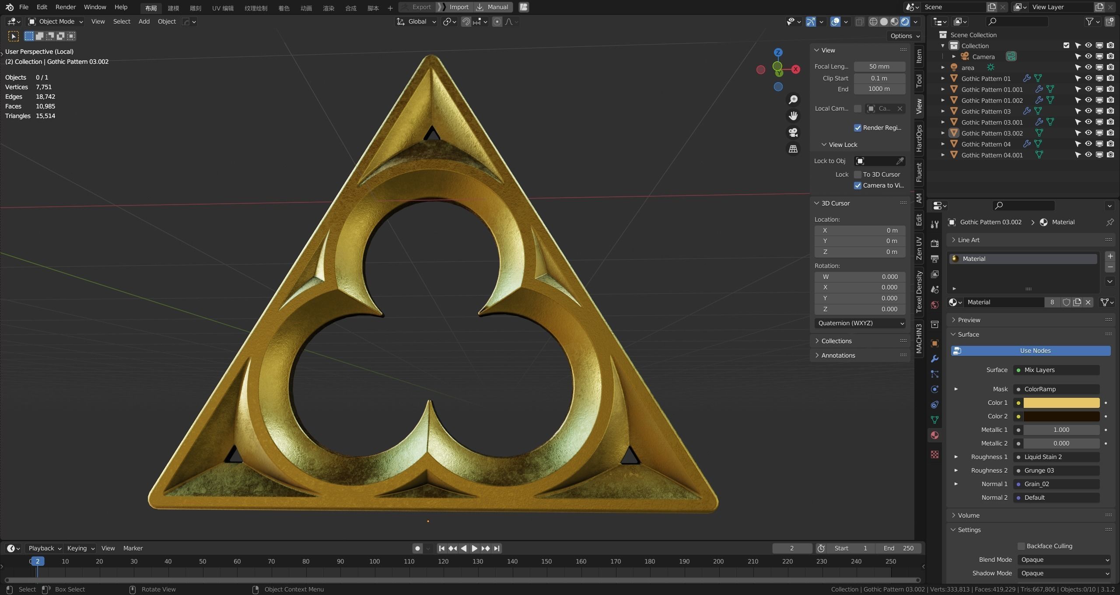
Task: Open Shadow Mode Opaque dropdown
Action: tap(1064, 573)
